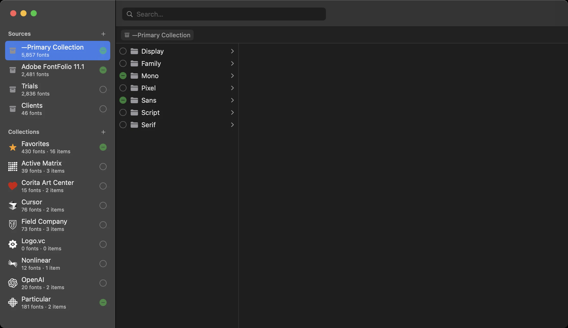Click the Primary Collection archive box icon in sidebar
This screenshot has width=568, height=328.
pos(13,51)
